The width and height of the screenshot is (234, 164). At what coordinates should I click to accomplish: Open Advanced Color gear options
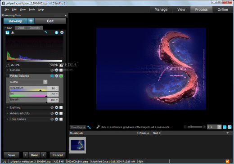(x=56, y=113)
